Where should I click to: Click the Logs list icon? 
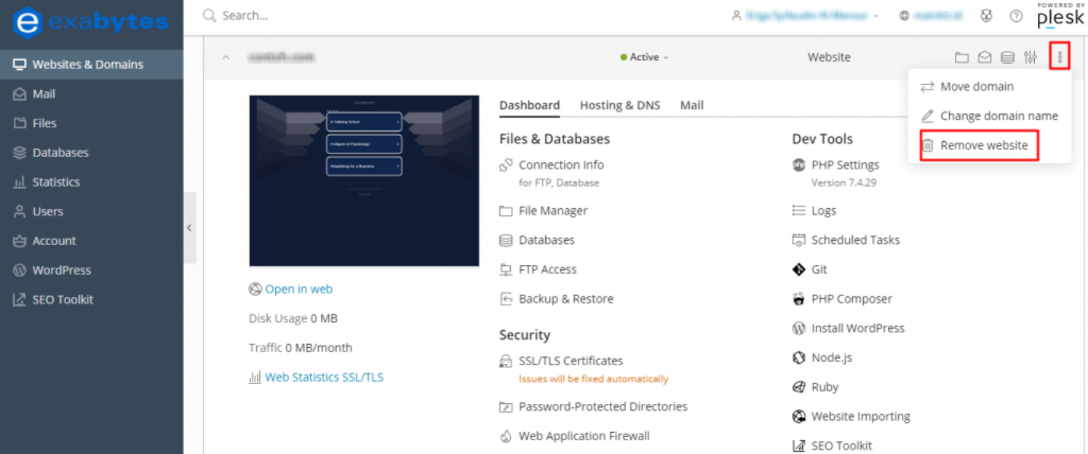[798, 211]
